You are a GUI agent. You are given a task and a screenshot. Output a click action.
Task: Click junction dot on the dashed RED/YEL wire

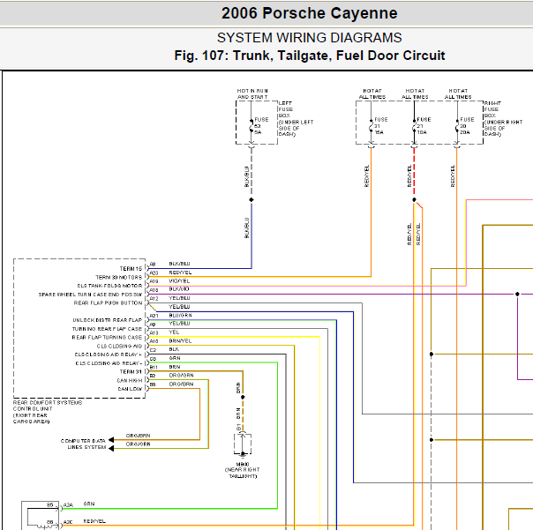coord(414,200)
